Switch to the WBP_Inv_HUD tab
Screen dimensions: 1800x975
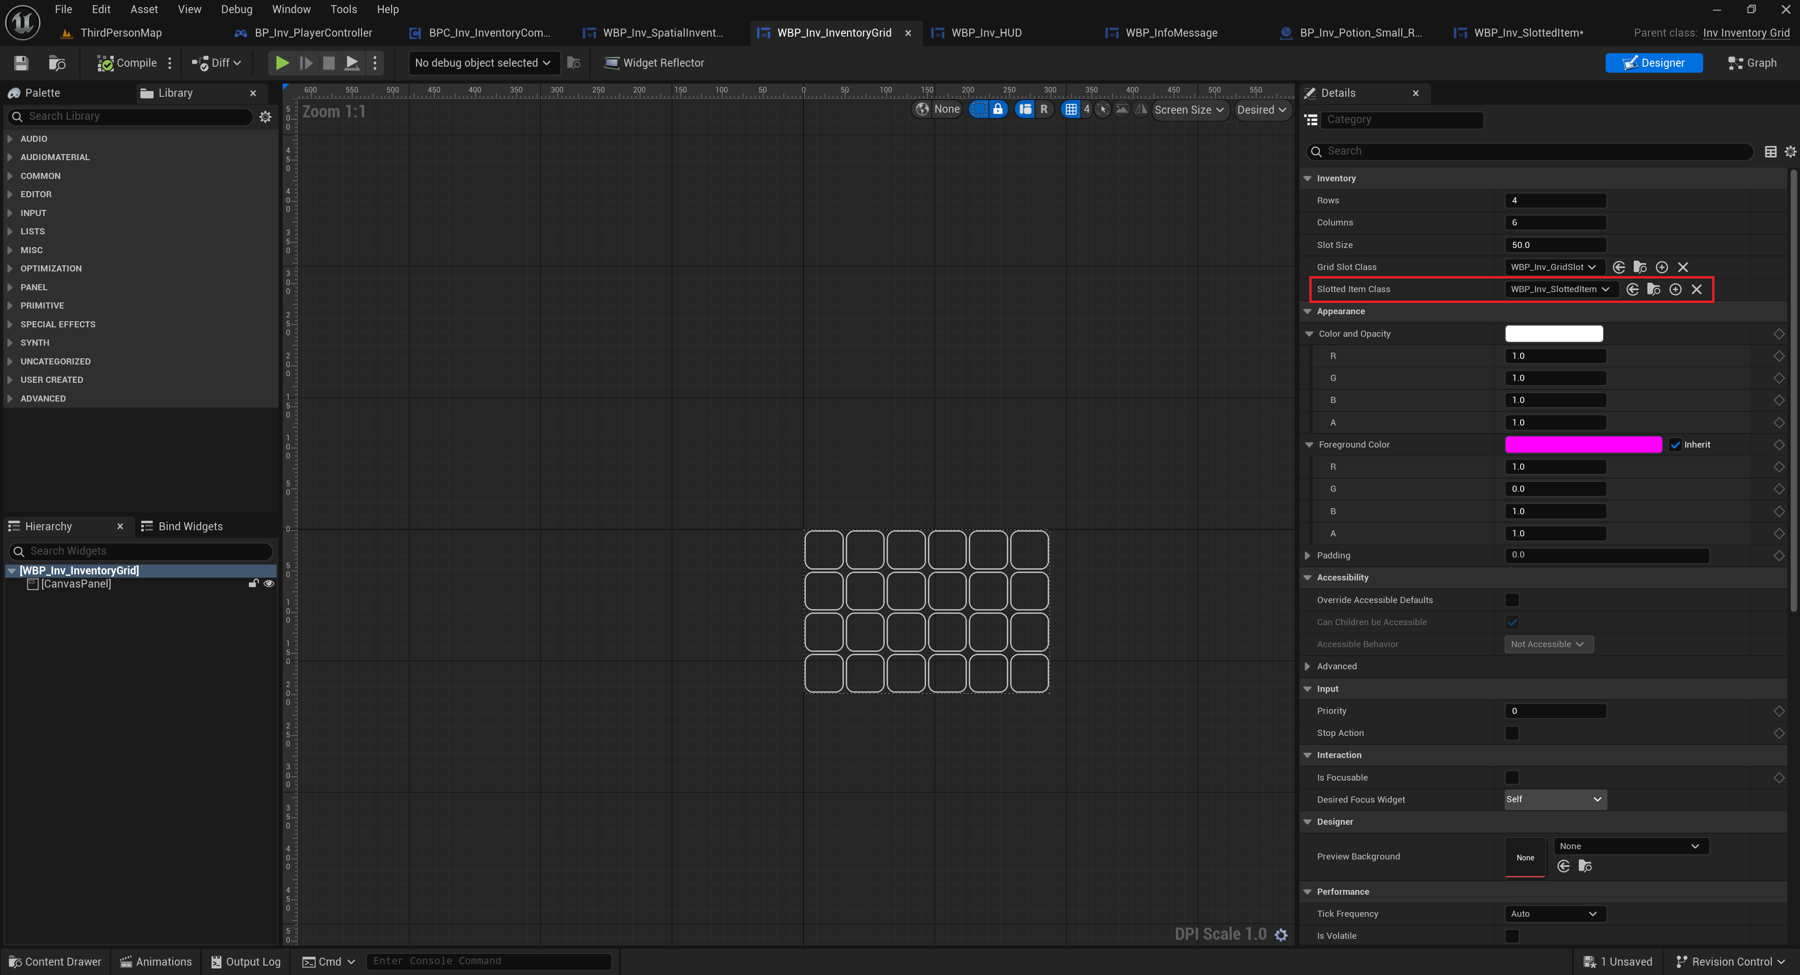coord(985,33)
